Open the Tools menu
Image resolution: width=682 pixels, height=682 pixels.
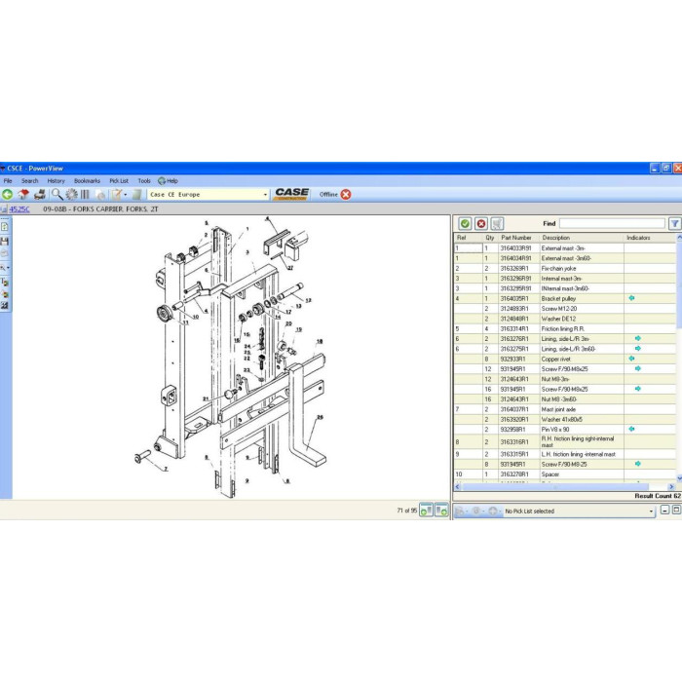(144, 181)
